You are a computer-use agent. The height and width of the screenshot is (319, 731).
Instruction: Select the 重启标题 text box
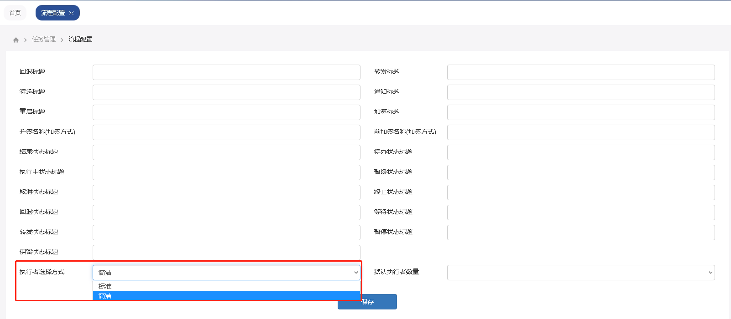tap(226, 112)
